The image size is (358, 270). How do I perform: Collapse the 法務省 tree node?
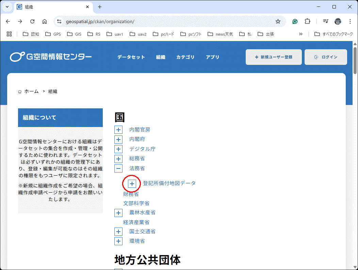tap(118, 168)
